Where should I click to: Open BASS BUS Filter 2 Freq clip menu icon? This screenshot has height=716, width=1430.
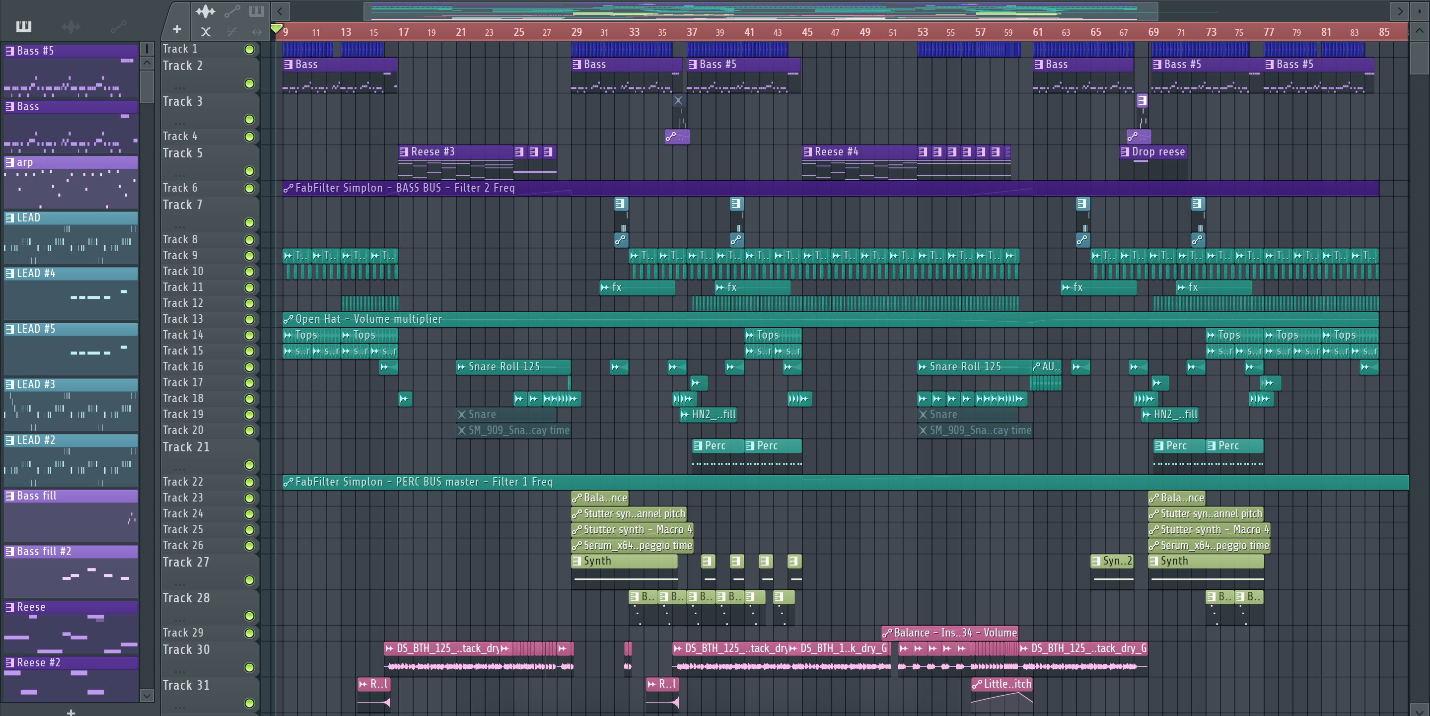tap(288, 189)
